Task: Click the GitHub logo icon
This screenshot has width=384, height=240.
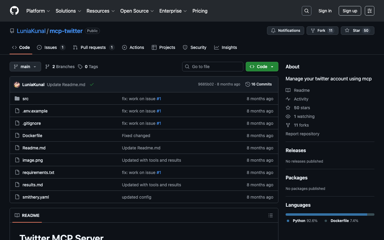Action: (14, 10)
